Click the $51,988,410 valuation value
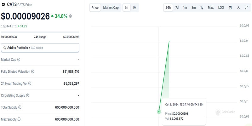 71,72
